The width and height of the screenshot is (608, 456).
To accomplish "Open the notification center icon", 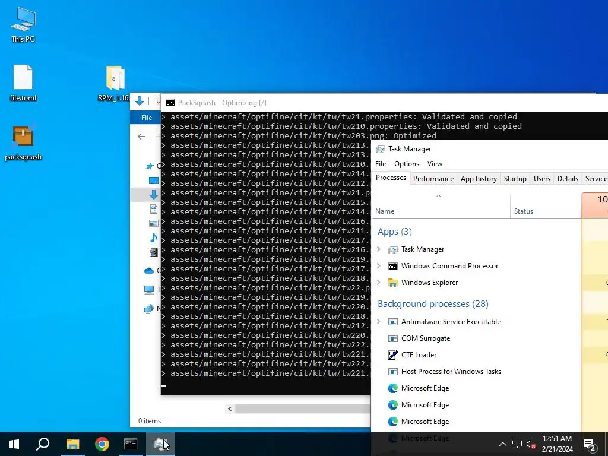I will pos(590,444).
